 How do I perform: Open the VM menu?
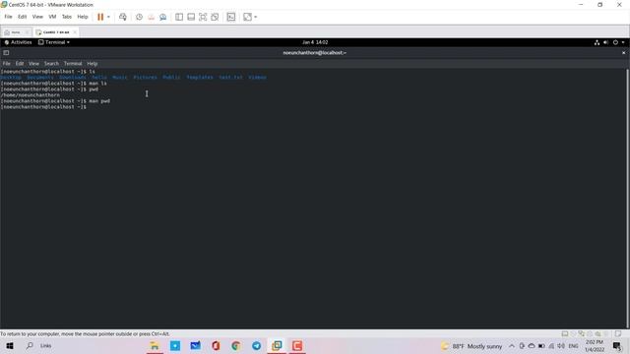[x=52, y=17]
